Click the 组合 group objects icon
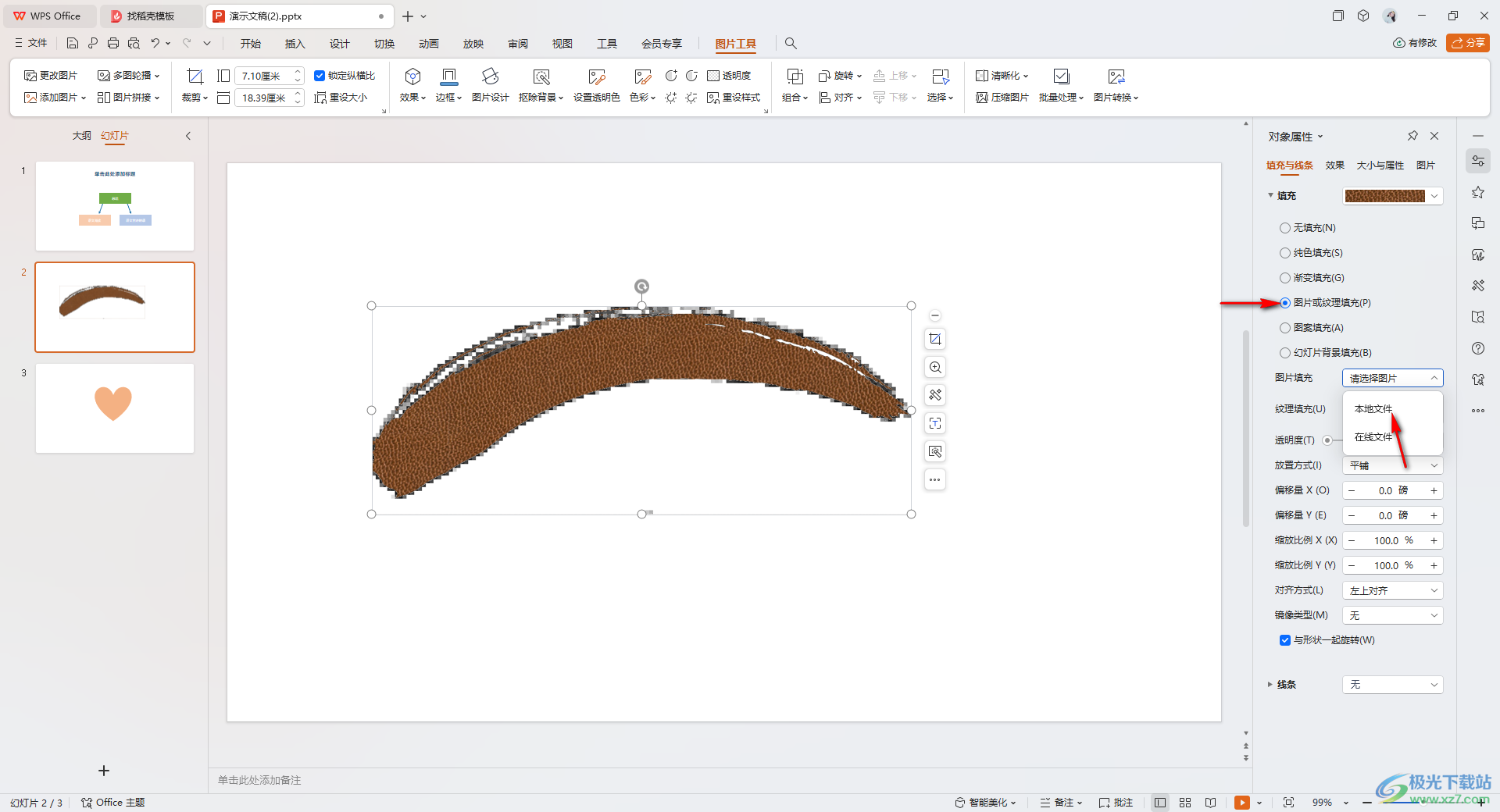Screen dimensions: 1500x812 coord(795,76)
